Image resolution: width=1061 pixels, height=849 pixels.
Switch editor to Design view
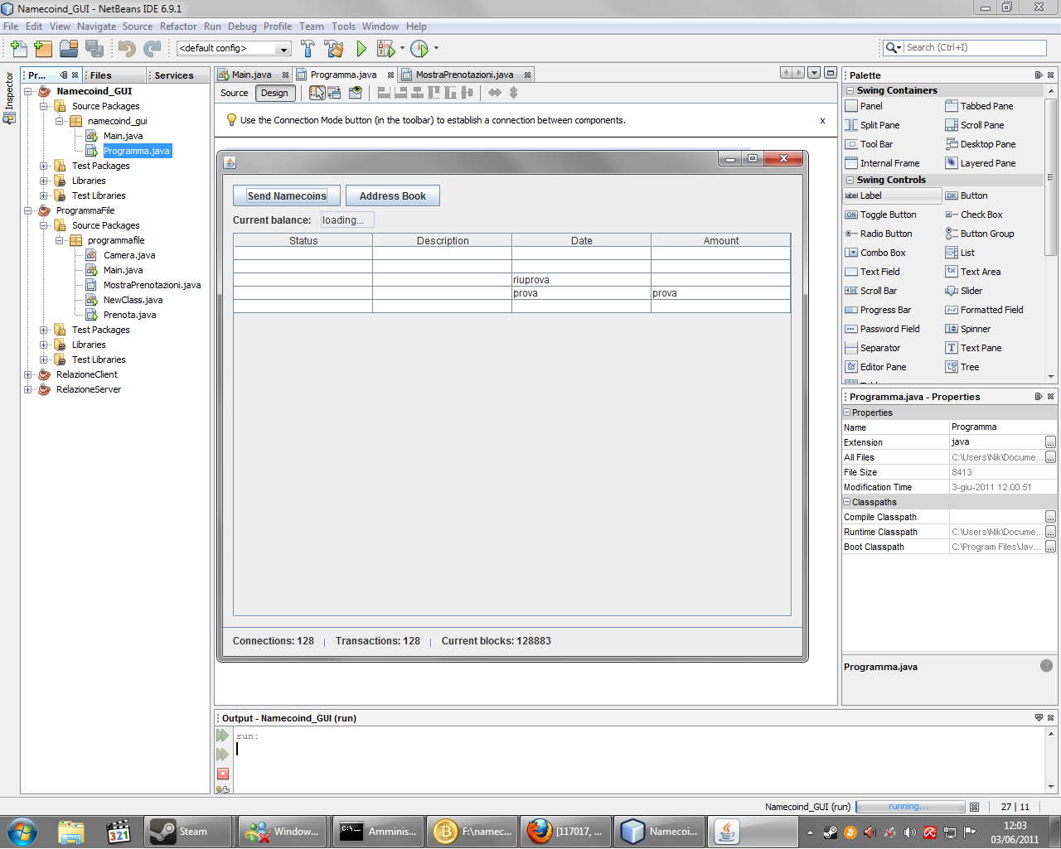tap(274, 93)
